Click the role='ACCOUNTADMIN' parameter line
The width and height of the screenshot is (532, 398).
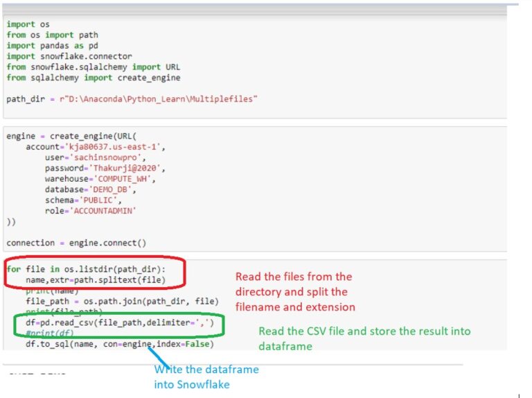(x=91, y=211)
